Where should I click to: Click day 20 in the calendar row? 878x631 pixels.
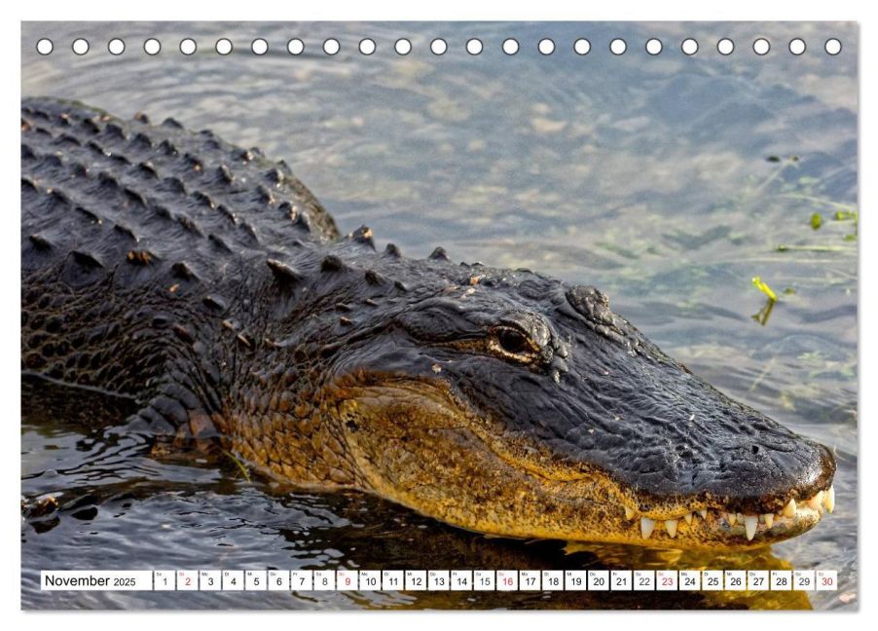point(598,581)
